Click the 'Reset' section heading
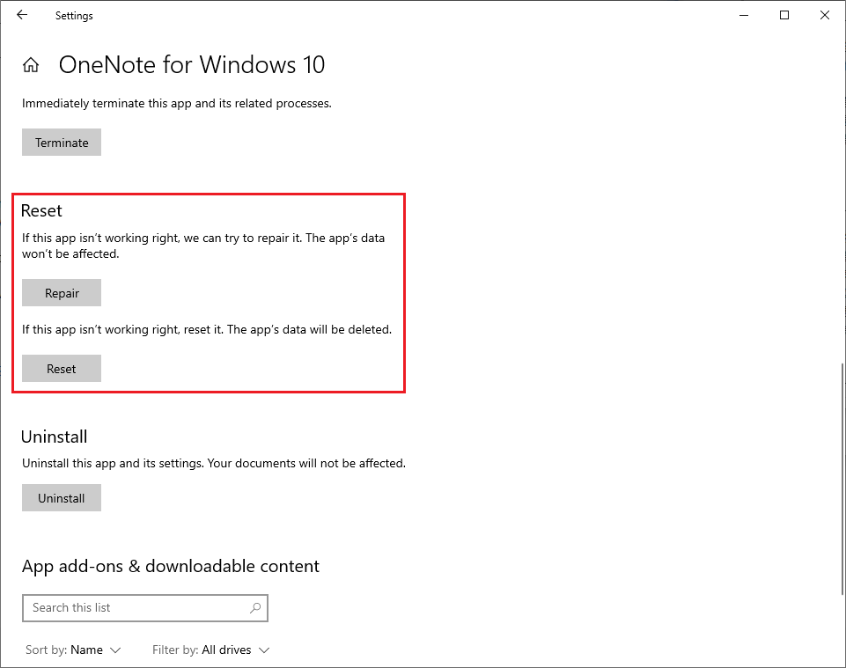Image resolution: width=846 pixels, height=668 pixels. (x=41, y=210)
